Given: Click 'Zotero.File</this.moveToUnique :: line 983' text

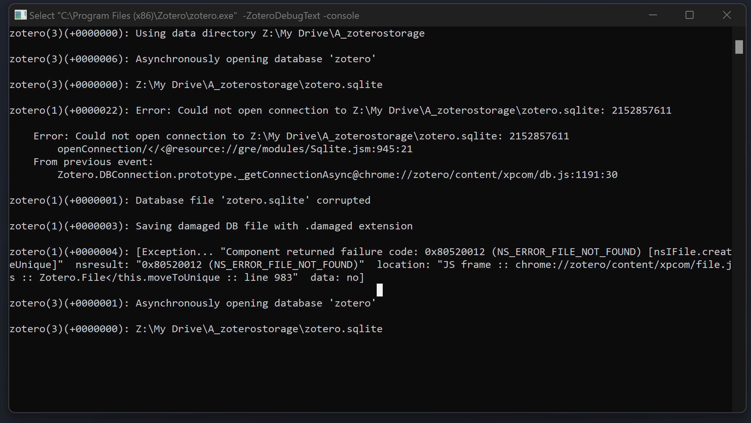Looking at the screenshot, I should point(169,278).
